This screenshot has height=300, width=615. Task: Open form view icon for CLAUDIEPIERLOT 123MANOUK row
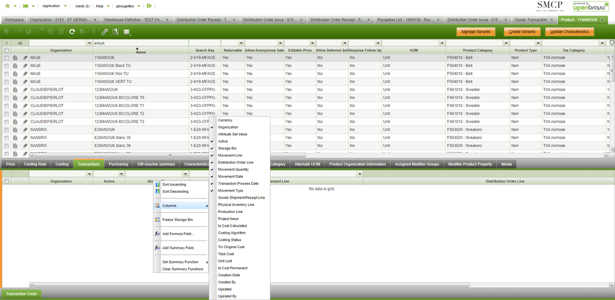pyautogui.click(x=15, y=90)
